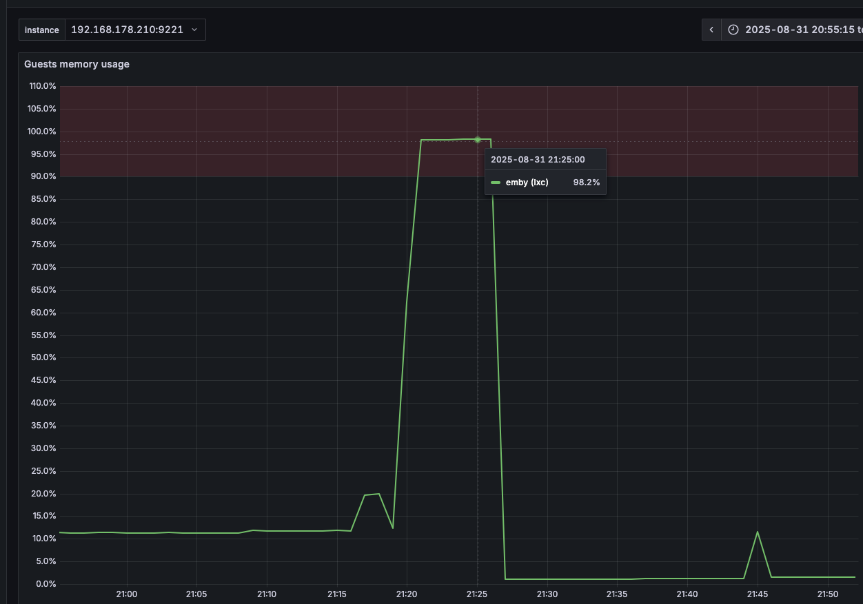This screenshot has height=604, width=863.
Task: Click the instance variable label
Action: tap(42, 30)
